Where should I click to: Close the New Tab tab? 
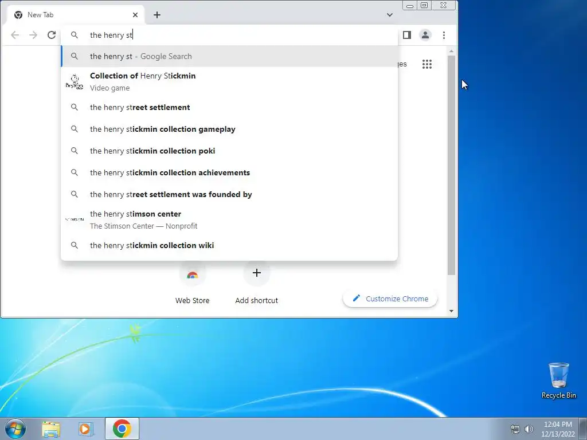[135, 15]
